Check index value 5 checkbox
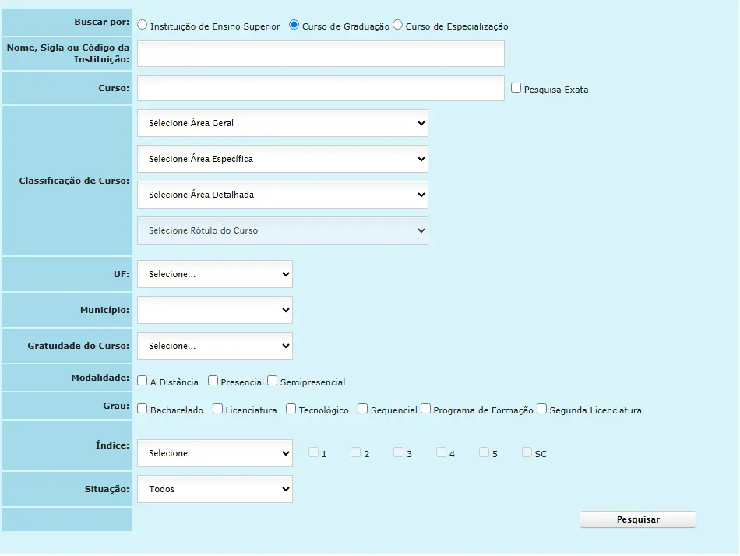This screenshot has width=740, height=556. [x=484, y=452]
